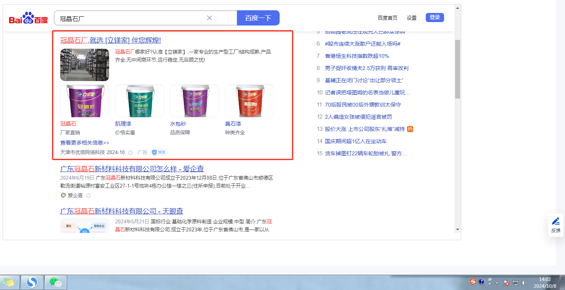Open 广东冠晶石新材料科技有限公司 - 天眼查 result
This screenshot has height=290, width=565.
click(122, 211)
